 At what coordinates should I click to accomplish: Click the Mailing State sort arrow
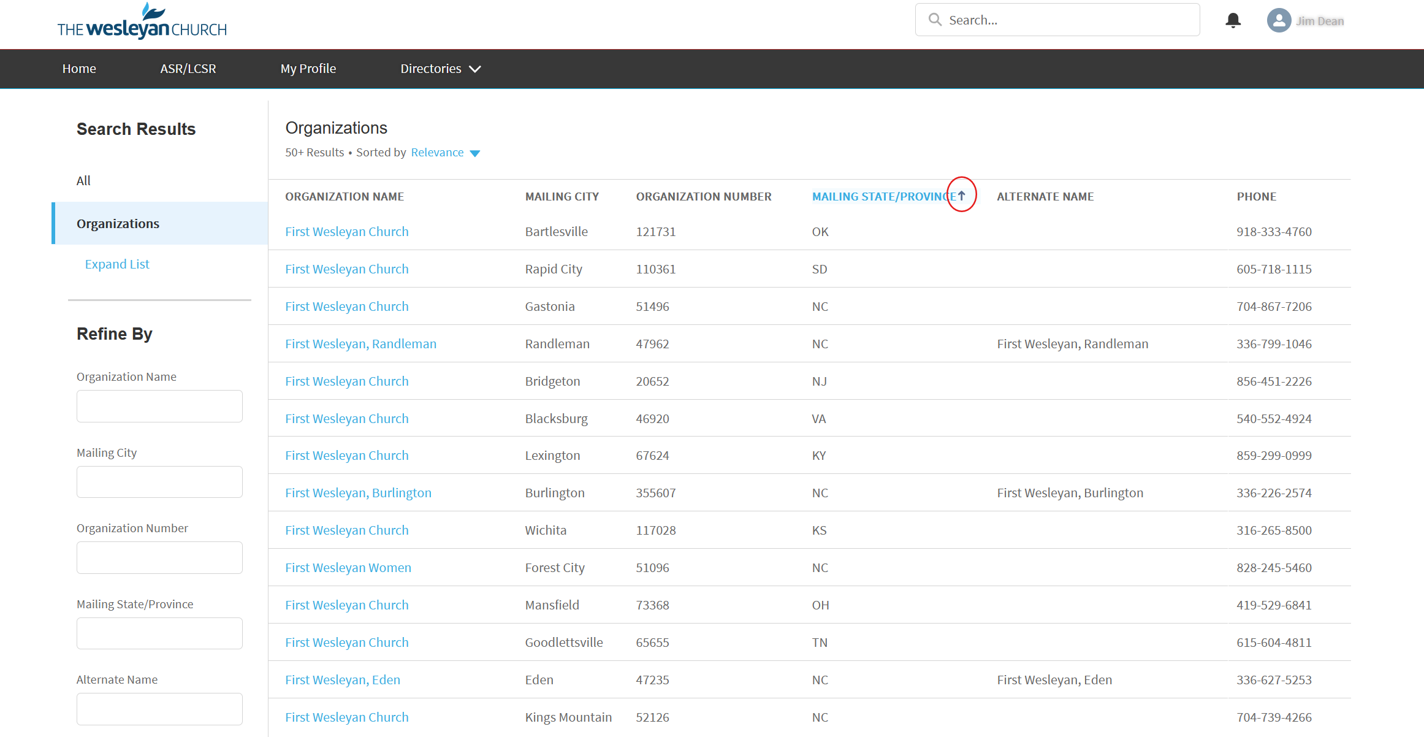pyautogui.click(x=962, y=196)
